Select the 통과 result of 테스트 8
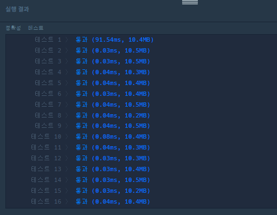This screenshot has height=215, width=277. (113, 115)
